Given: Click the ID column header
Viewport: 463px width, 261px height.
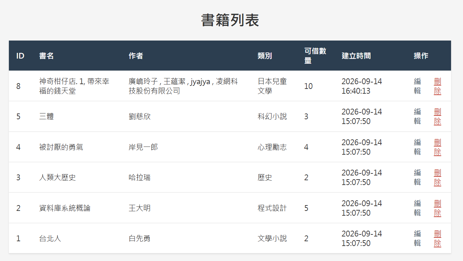Looking at the screenshot, I should [20, 56].
